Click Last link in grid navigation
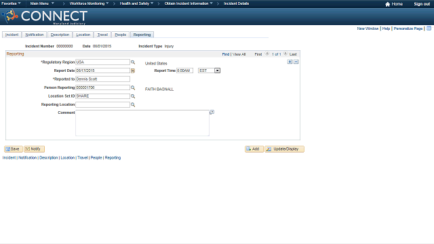 pyautogui.click(x=293, y=54)
